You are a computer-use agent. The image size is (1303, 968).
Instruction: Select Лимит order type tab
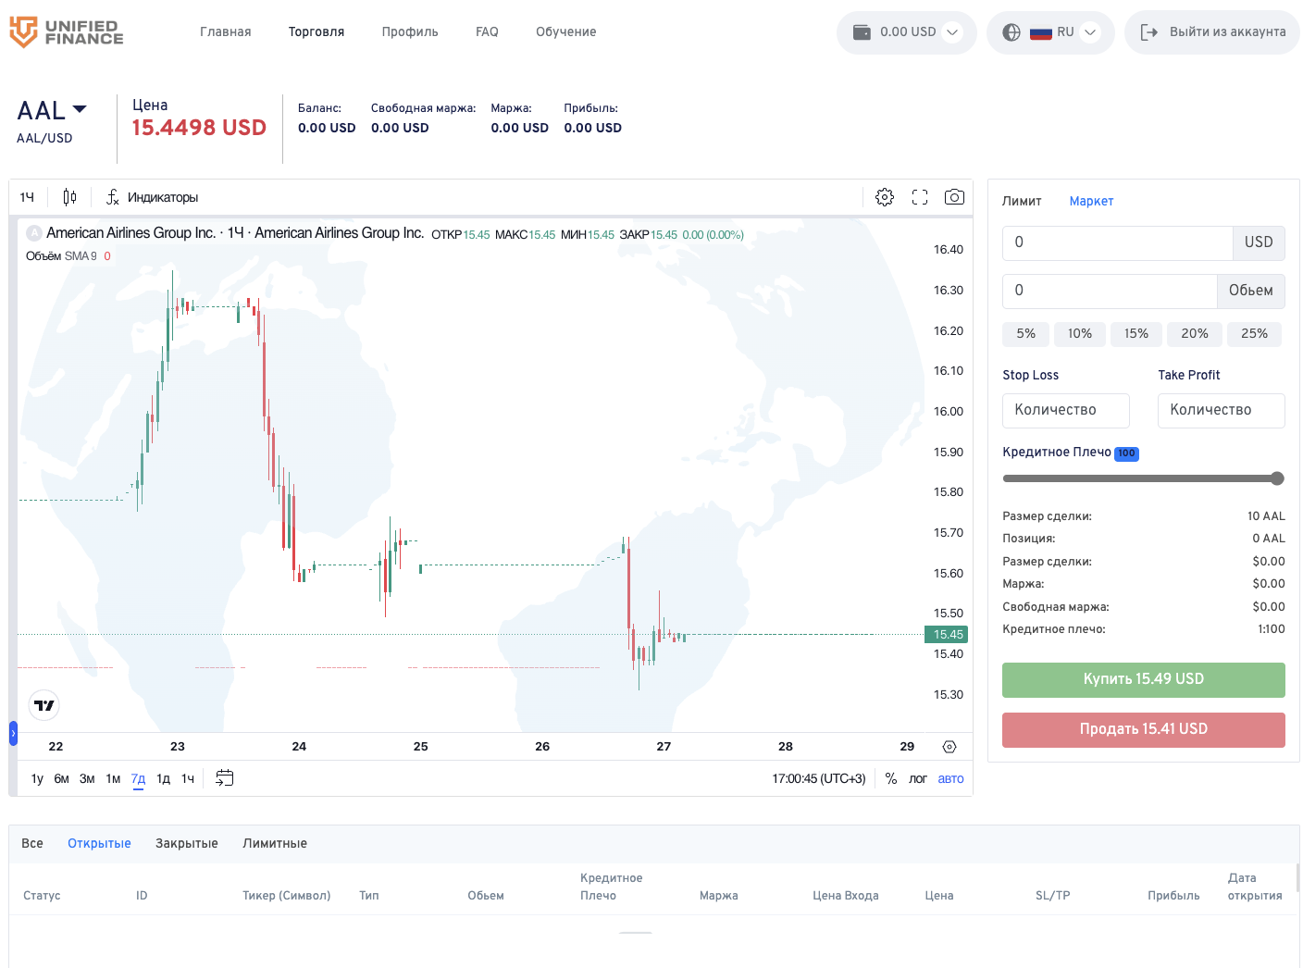(x=1022, y=201)
